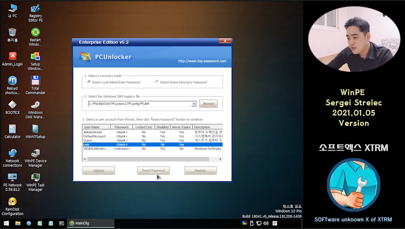Click the user list right scroll arrow

click(x=220, y=159)
